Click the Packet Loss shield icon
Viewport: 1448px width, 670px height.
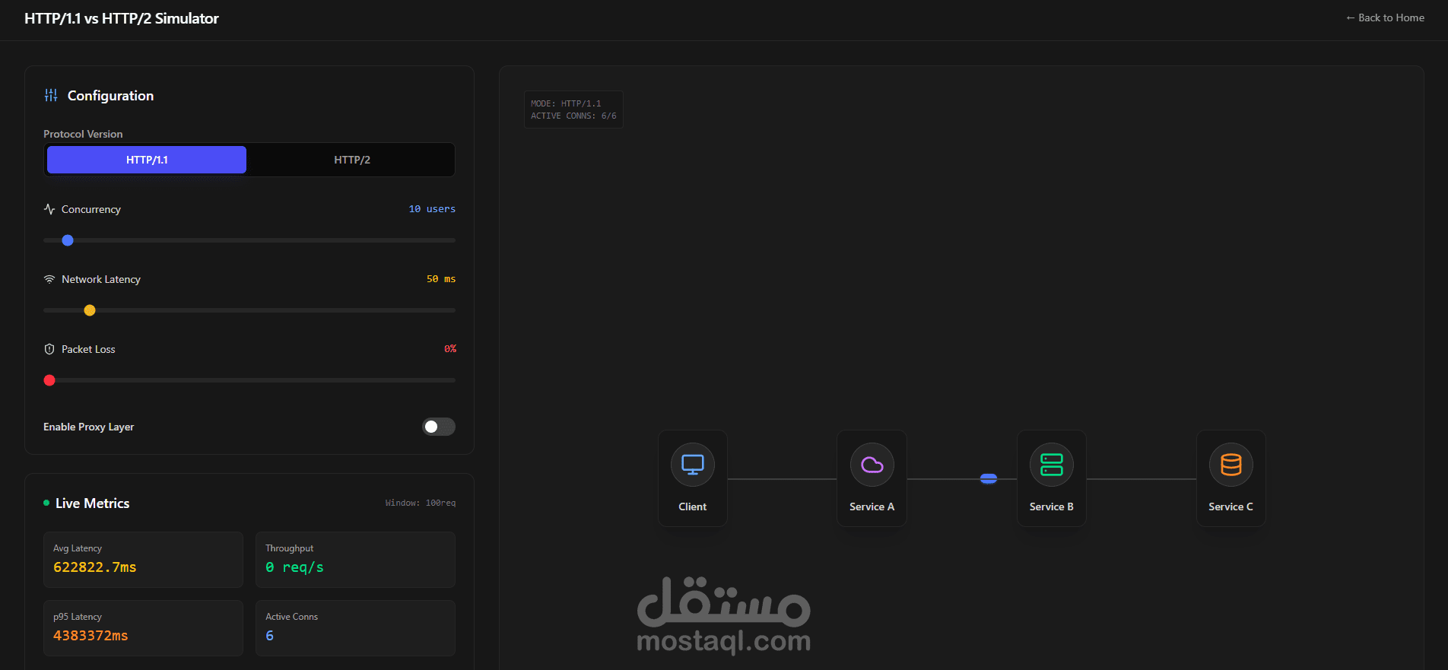[x=49, y=349]
